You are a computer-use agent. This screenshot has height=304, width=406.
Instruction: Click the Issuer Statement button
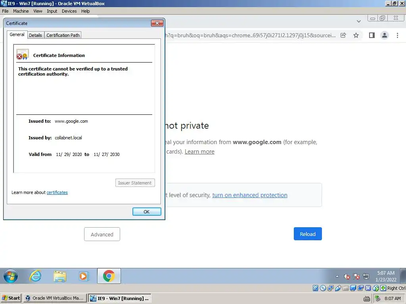[135, 183]
